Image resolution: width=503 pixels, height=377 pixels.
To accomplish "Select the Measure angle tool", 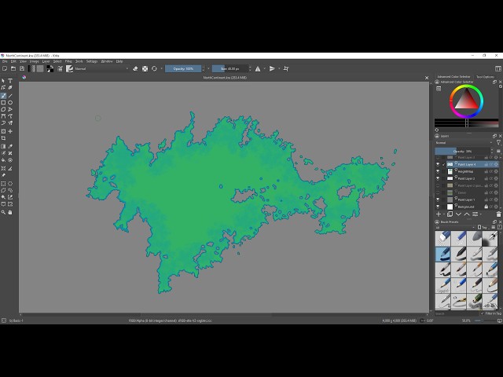I will 10,168.
